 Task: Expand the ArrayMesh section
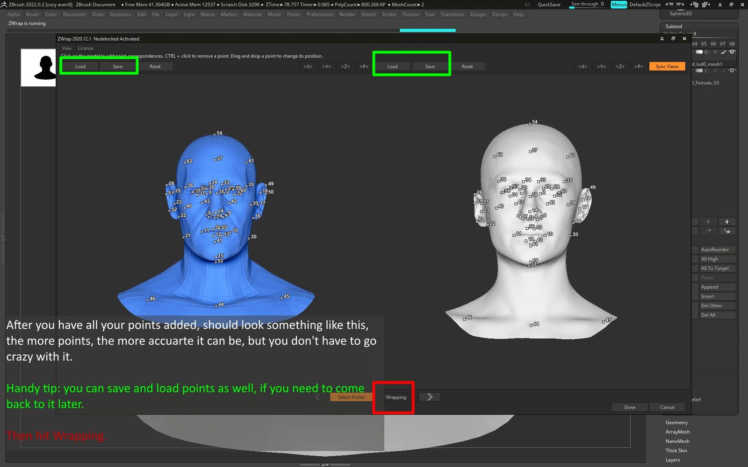pyautogui.click(x=677, y=432)
